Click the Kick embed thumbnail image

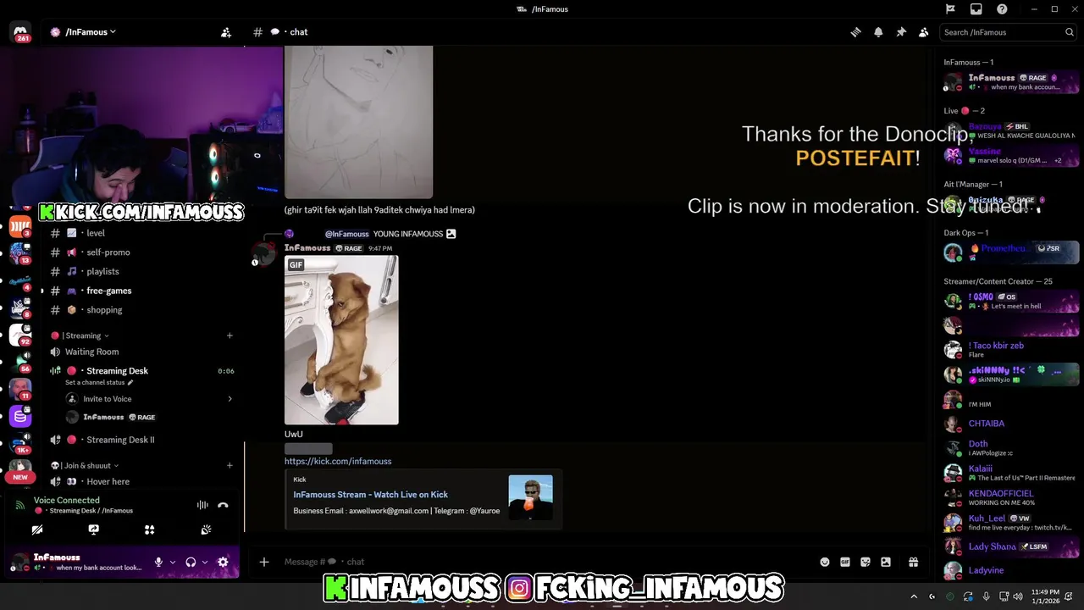click(530, 497)
